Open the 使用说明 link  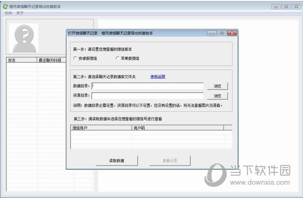coord(158,77)
